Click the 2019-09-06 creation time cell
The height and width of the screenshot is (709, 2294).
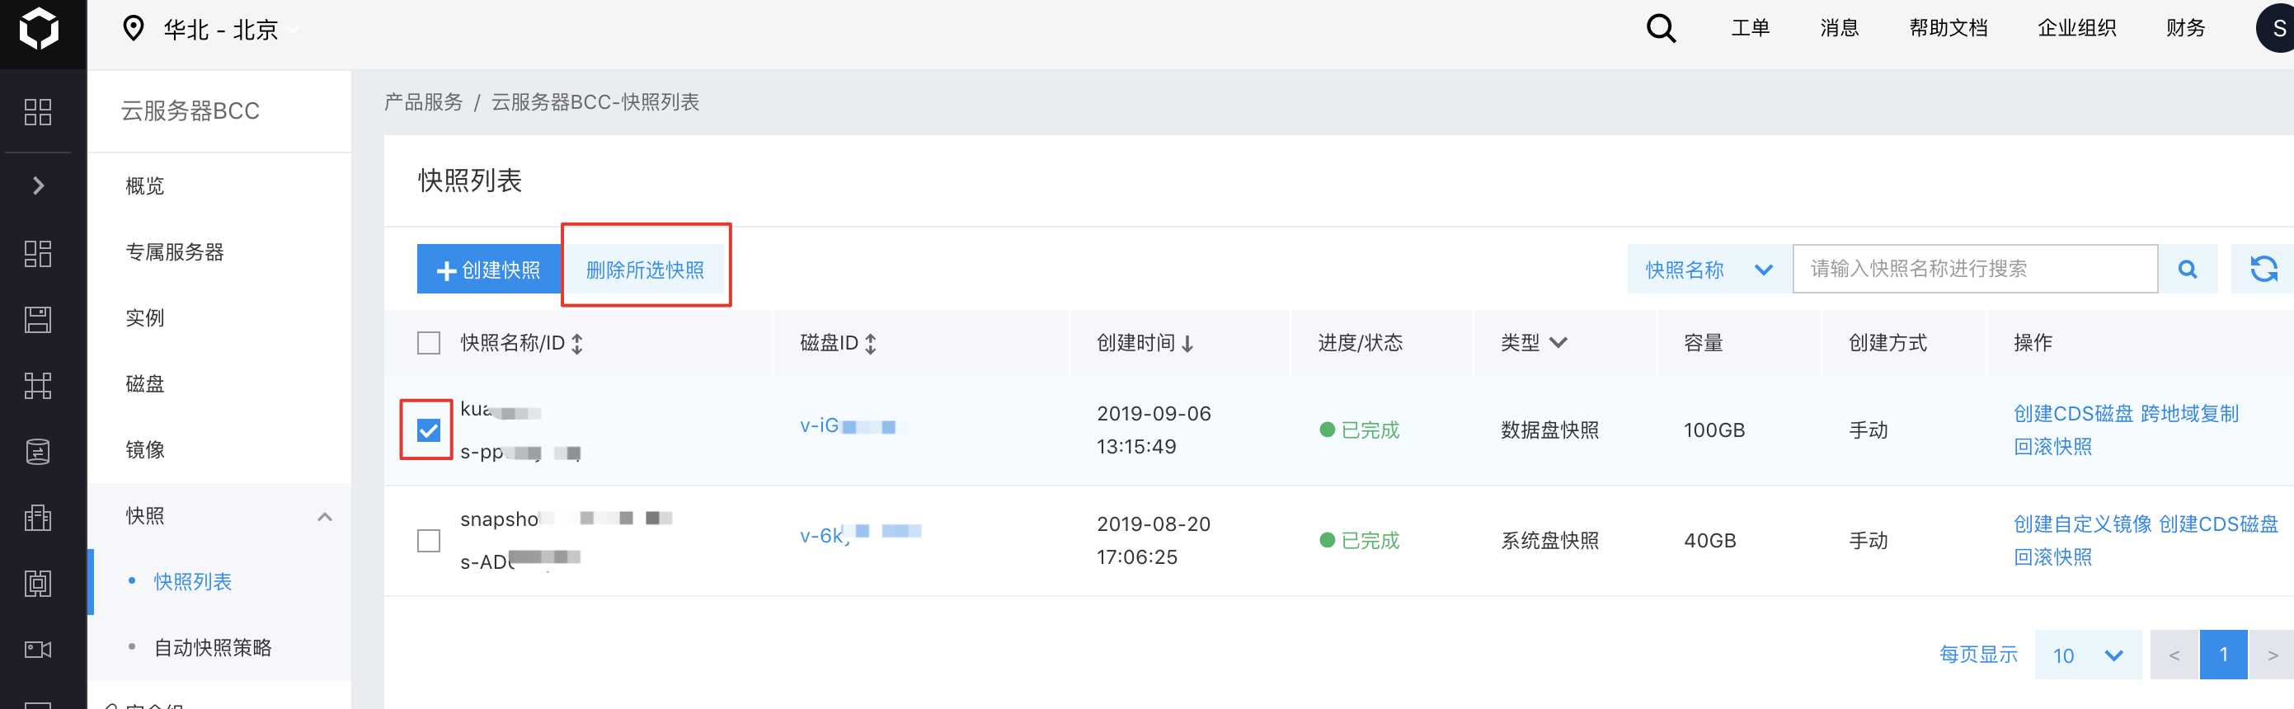[x=1154, y=430]
